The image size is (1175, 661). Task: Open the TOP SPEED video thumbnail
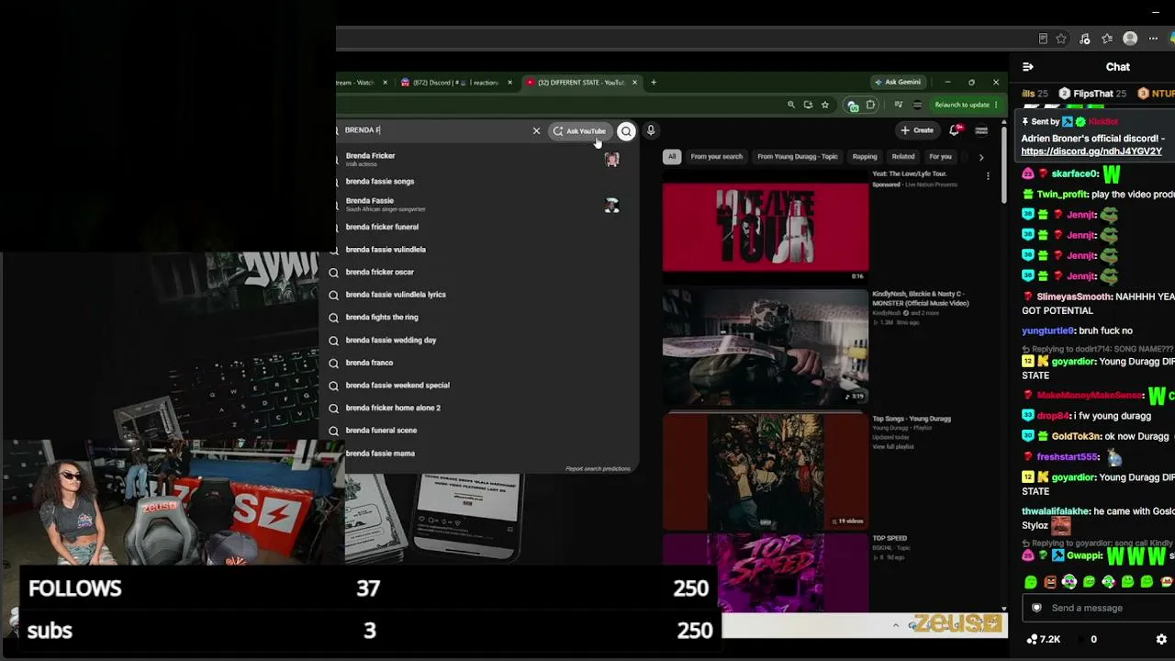765,573
